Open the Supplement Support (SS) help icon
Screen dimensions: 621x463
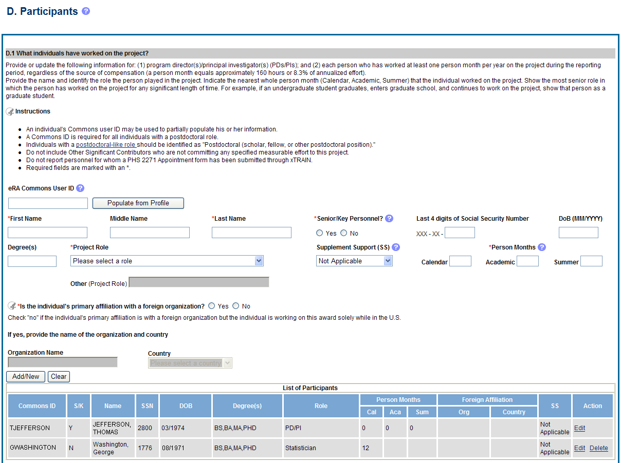(x=396, y=247)
